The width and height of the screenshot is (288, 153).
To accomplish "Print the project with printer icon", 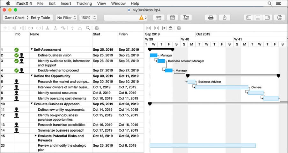I will pyautogui.click(x=211, y=18).
